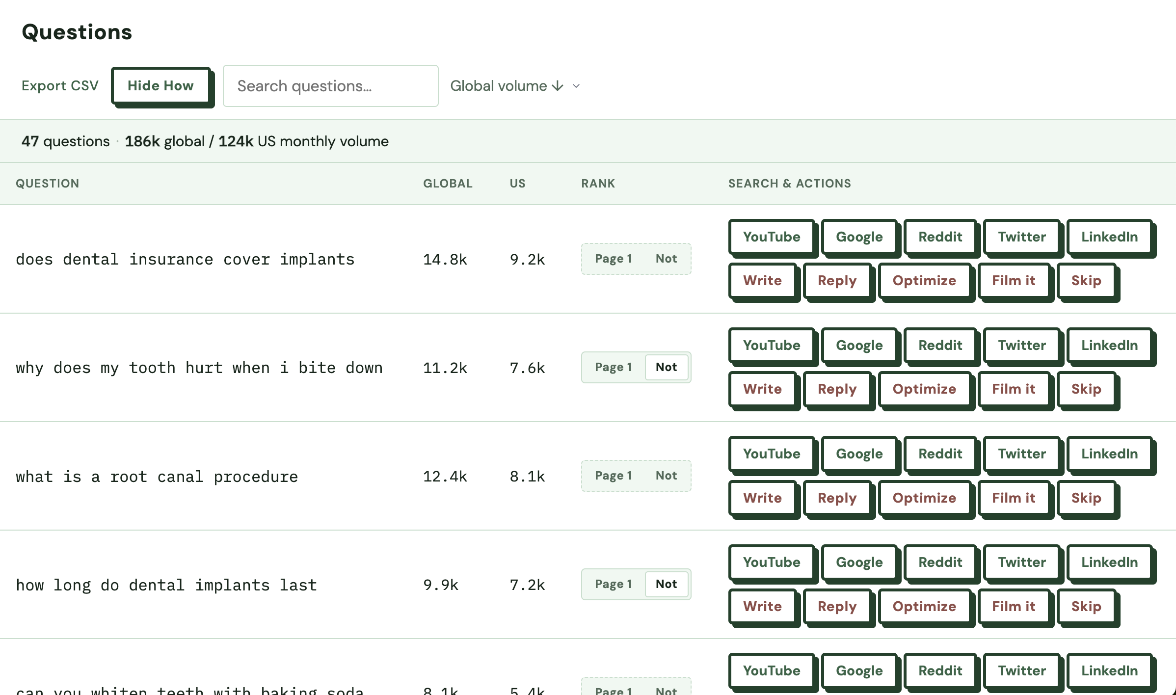Set 'how long do dental implants last' rank to Not
Image resolution: width=1176 pixels, height=695 pixels.
point(666,584)
